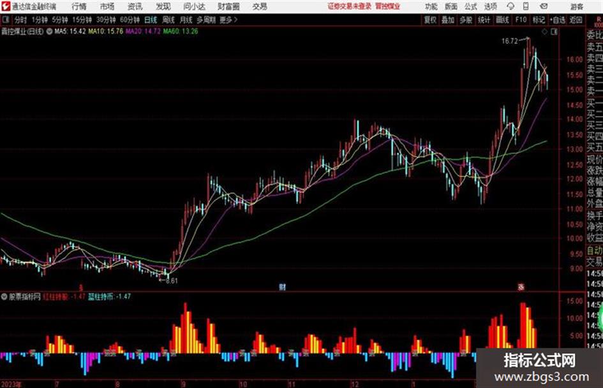
Task: Toggle the left panel icon beside 分时
Action: (6, 20)
